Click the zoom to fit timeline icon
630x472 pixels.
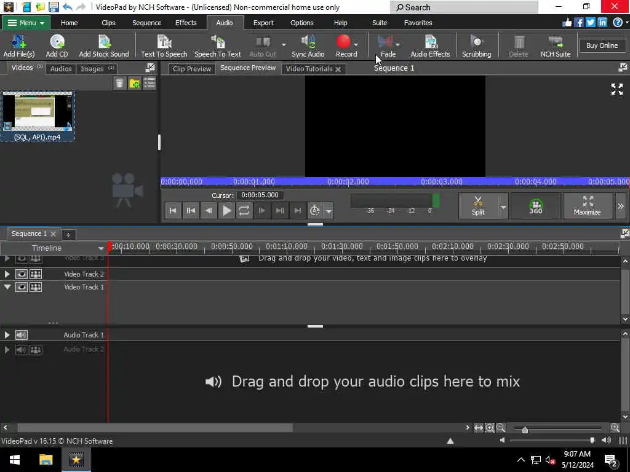pos(478,428)
